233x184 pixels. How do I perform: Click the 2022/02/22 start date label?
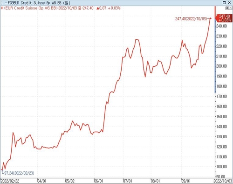pos(10,181)
